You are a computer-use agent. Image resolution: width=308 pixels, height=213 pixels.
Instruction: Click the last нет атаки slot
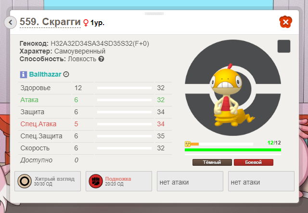pyautogui.click(x=261, y=181)
